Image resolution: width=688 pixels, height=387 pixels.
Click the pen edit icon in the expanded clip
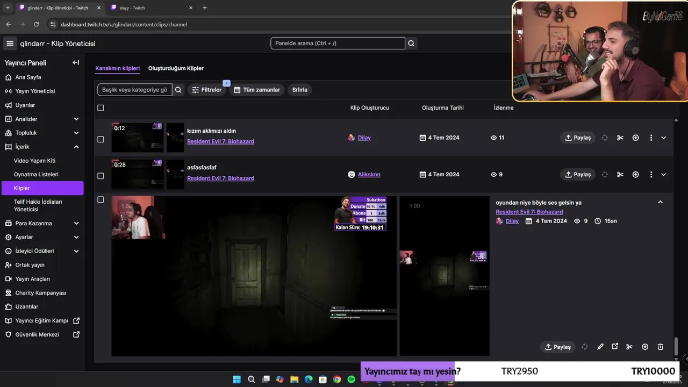click(600, 347)
